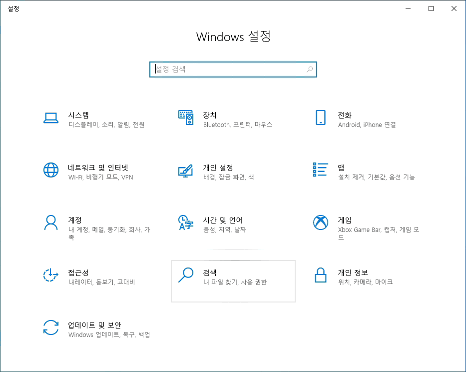Open 시간 및 언어 title
Image resolution: width=466 pixels, height=372 pixels.
tap(223, 220)
